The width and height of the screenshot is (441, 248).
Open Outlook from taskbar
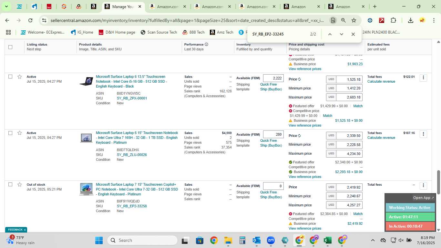(x=257, y=240)
